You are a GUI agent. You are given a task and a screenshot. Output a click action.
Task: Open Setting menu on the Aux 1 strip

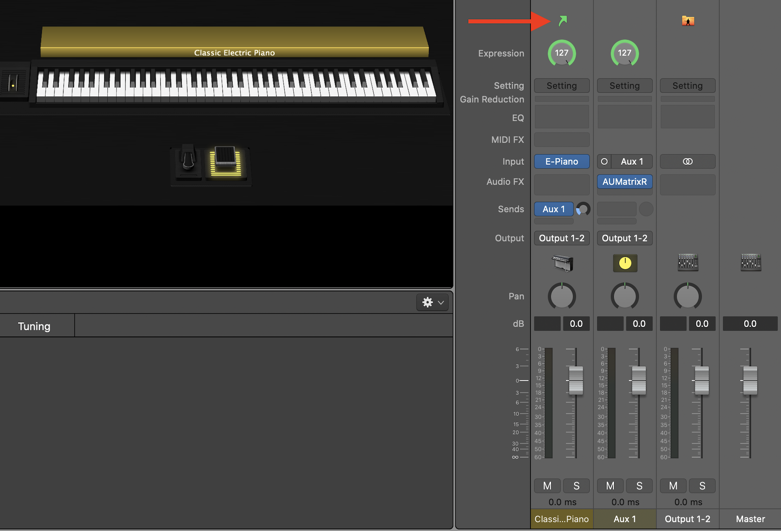pyautogui.click(x=625, y=85)
